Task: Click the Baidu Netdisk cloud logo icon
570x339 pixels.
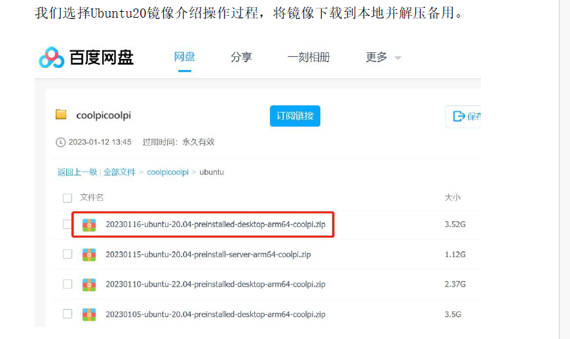Action: [x=52, y=58]
